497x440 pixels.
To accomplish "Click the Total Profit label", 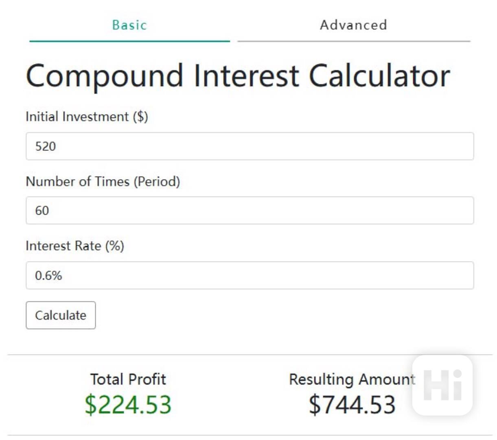I will (x=128, y=379).
